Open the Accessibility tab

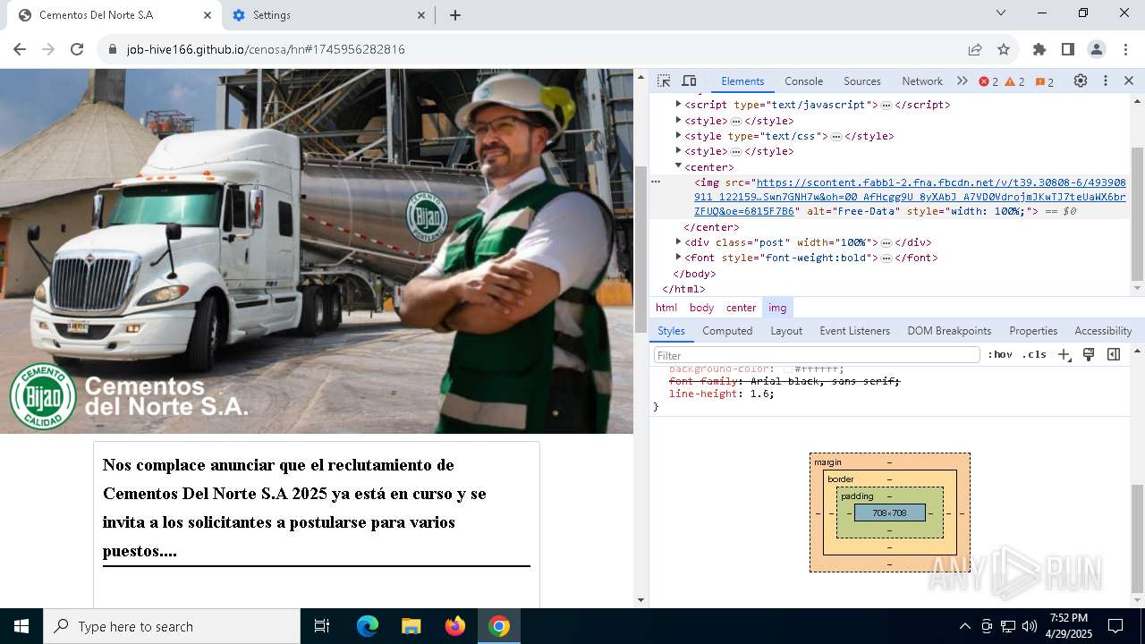(1103, 330)
